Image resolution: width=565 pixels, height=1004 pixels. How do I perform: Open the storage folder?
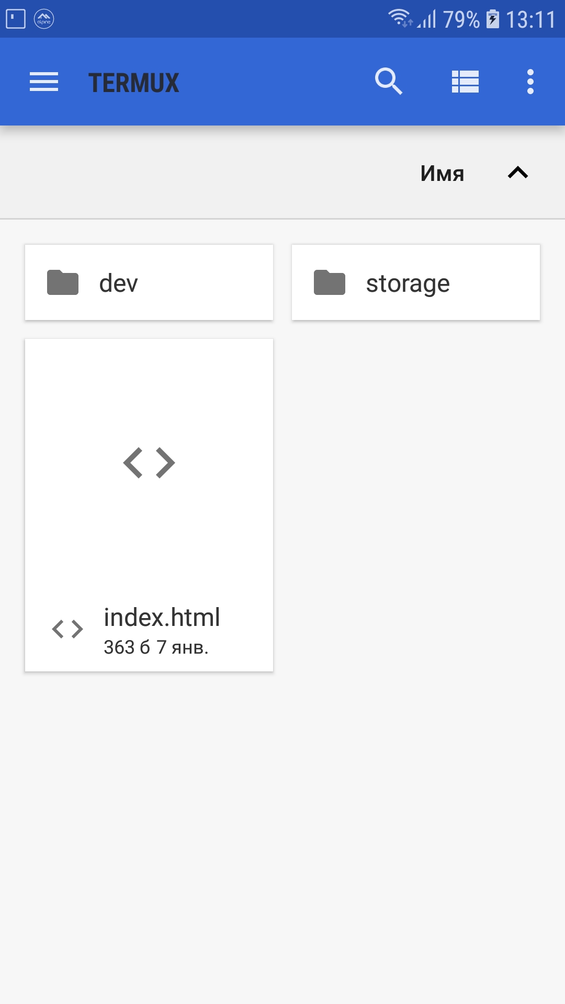click(415, 282)
